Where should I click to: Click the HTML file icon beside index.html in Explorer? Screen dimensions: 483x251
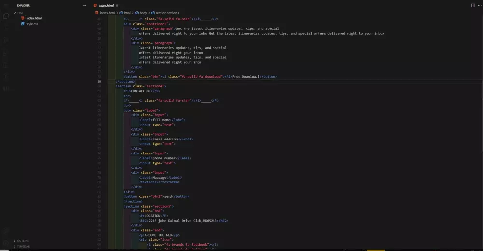[x=23, y=18]
